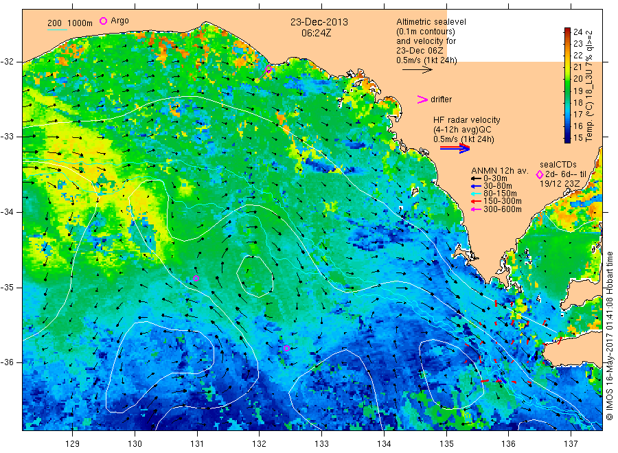618x453 pixels.
Task: Click the '(4-12h avg)QC' text
Action: pyautogui.click(x=462, y=130)
